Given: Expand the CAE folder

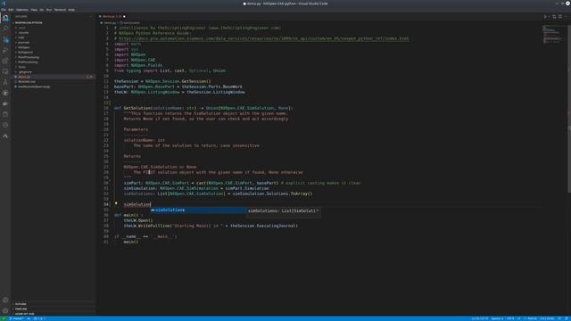Looking at the screenshot, I should click(x=21, y=37).
